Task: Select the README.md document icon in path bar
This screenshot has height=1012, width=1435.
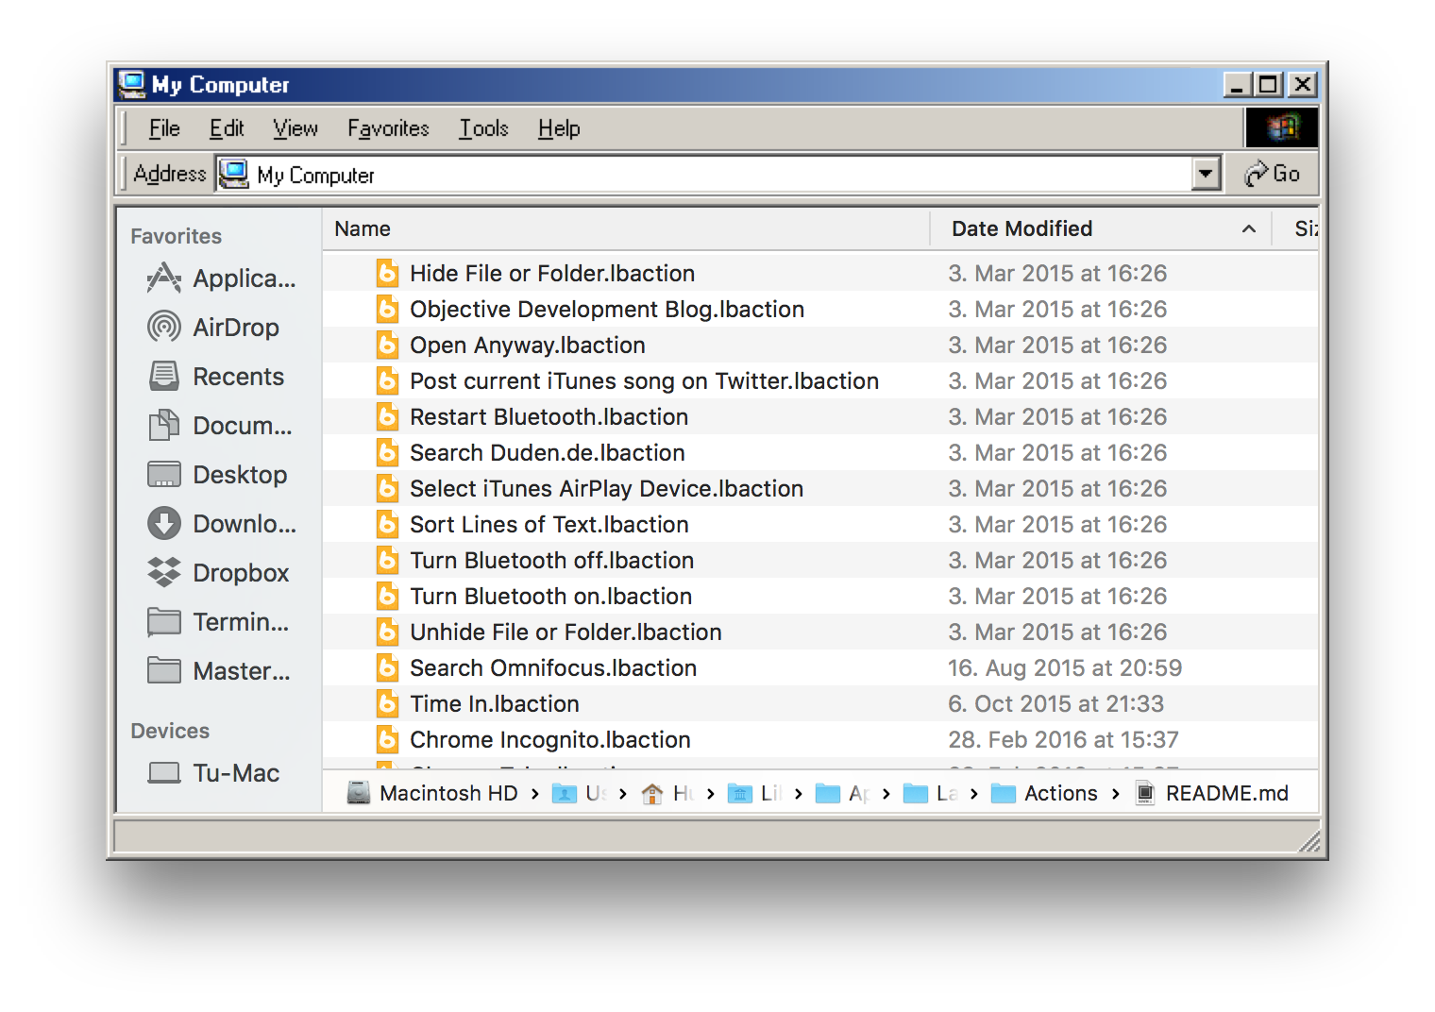Action: [1145, 793]
